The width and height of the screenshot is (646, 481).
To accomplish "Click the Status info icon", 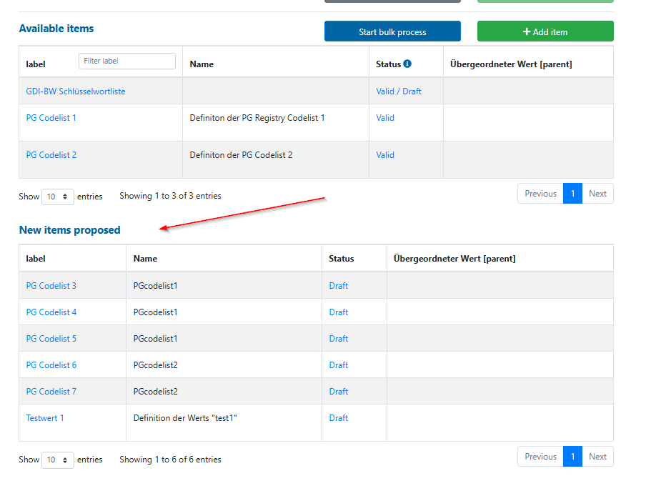I will point(407,64).
